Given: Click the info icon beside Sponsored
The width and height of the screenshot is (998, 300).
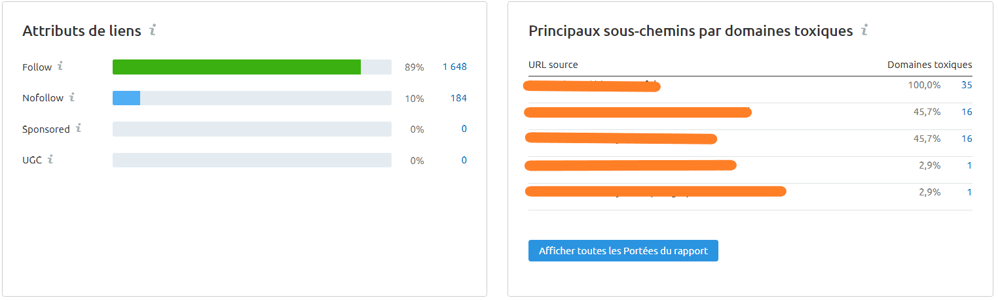Looking at the screenshot, I should (x=79, y=128).
